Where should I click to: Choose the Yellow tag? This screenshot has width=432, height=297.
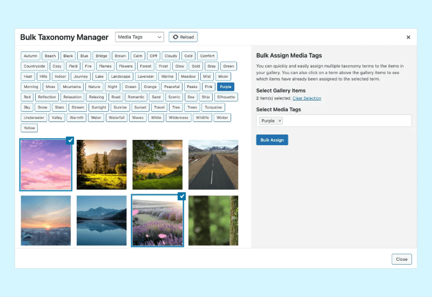point(29,128)
